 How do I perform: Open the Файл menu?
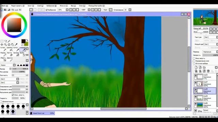5,6
